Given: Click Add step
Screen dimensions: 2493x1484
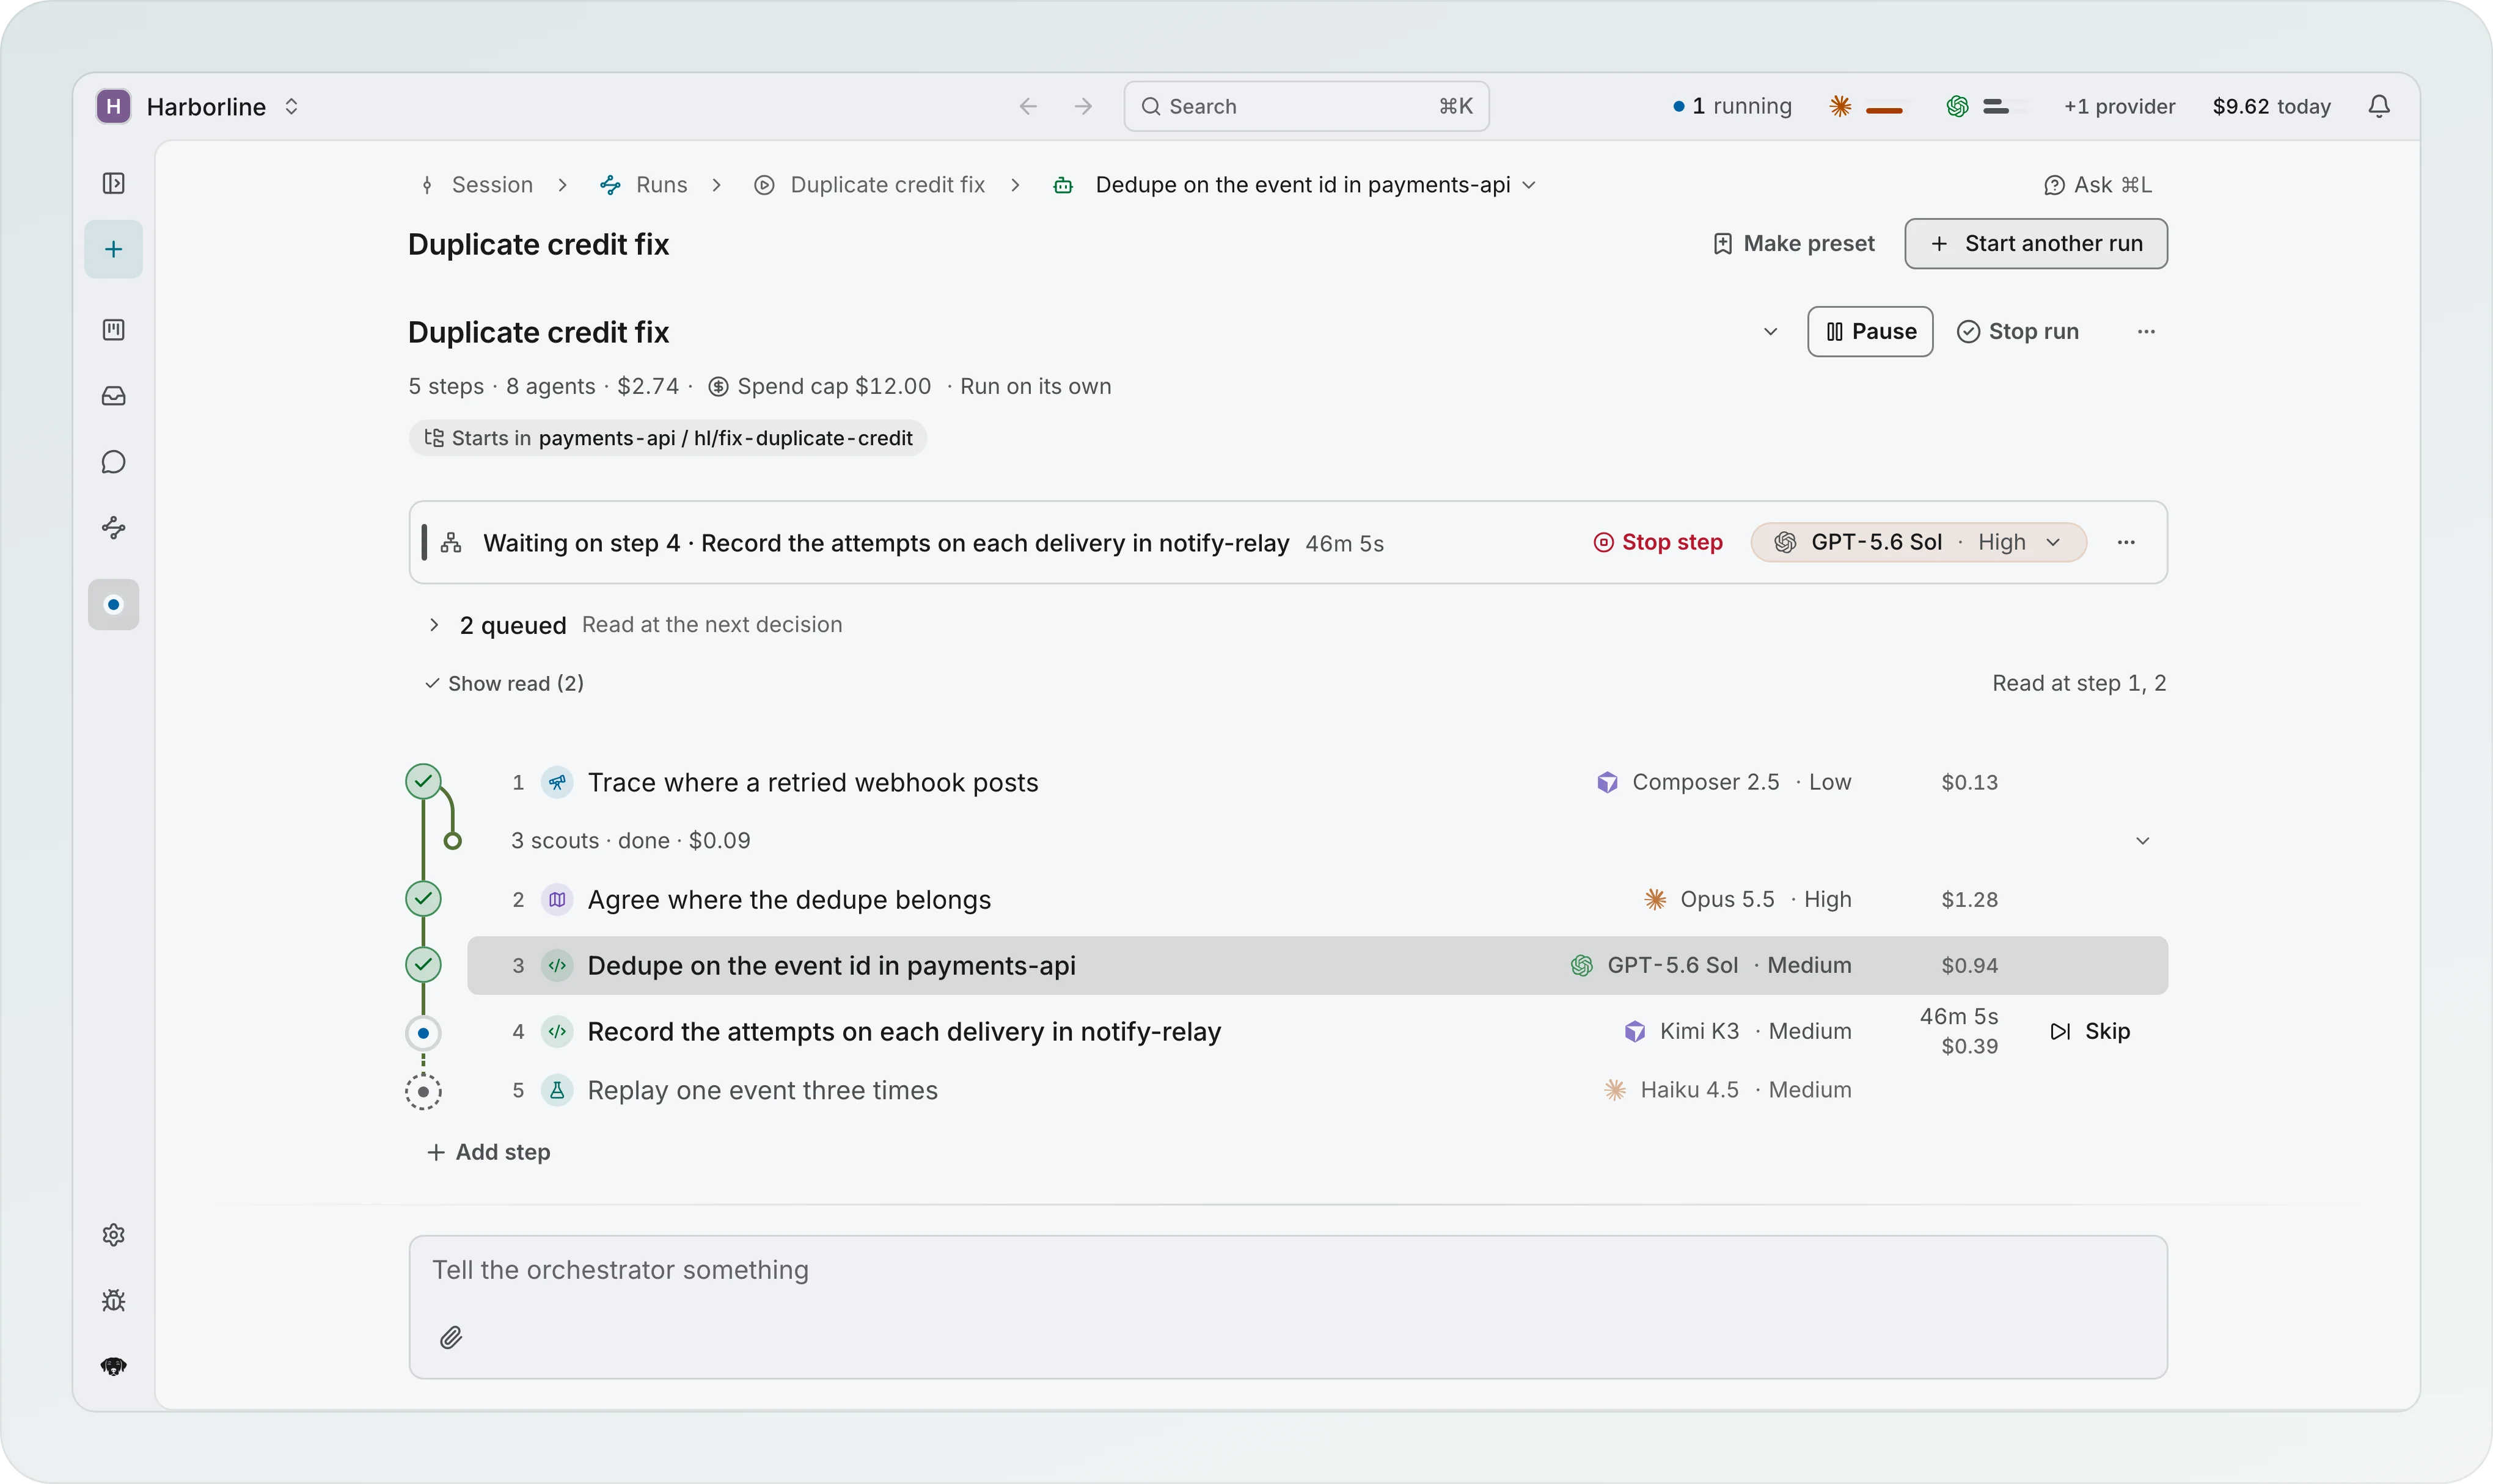Looking at the screenshot, I should point(488,1152).
